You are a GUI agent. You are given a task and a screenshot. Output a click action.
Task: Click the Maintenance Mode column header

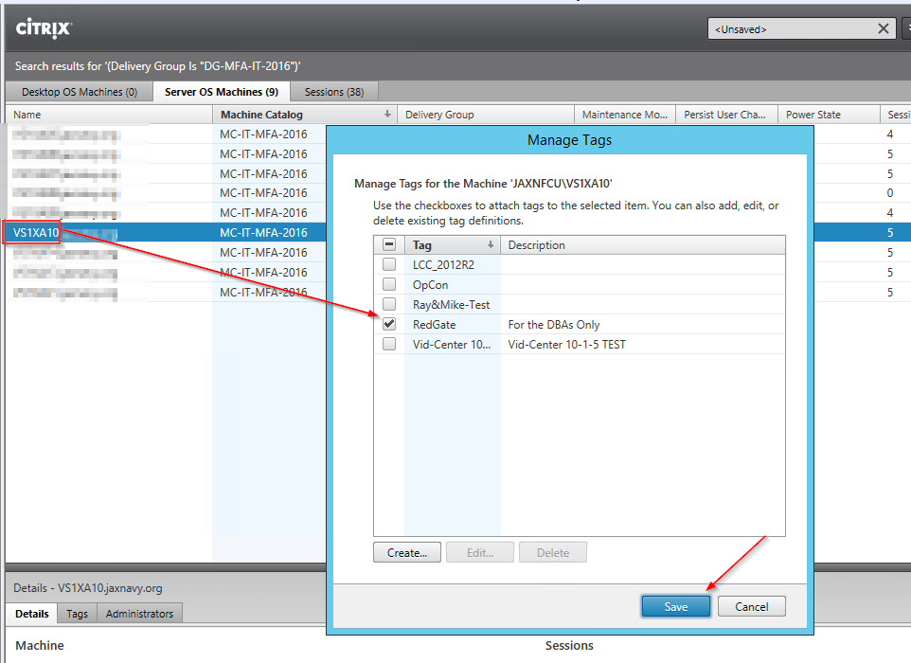(625, 115)
